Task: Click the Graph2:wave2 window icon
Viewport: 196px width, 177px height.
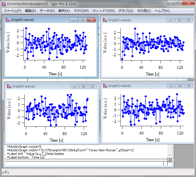Action: (105, 20)
